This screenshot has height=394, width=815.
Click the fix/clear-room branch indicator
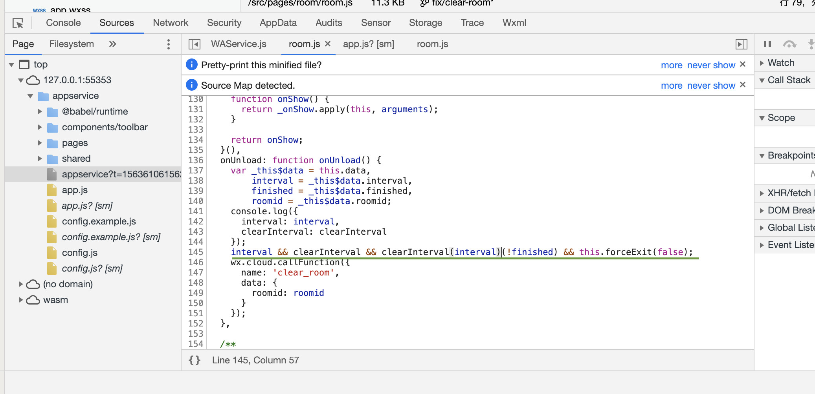click(x=457, y=4)
